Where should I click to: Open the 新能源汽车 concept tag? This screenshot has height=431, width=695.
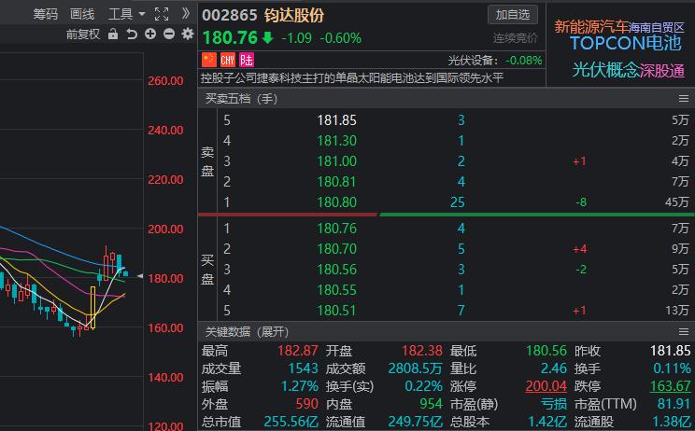[591, 26]
